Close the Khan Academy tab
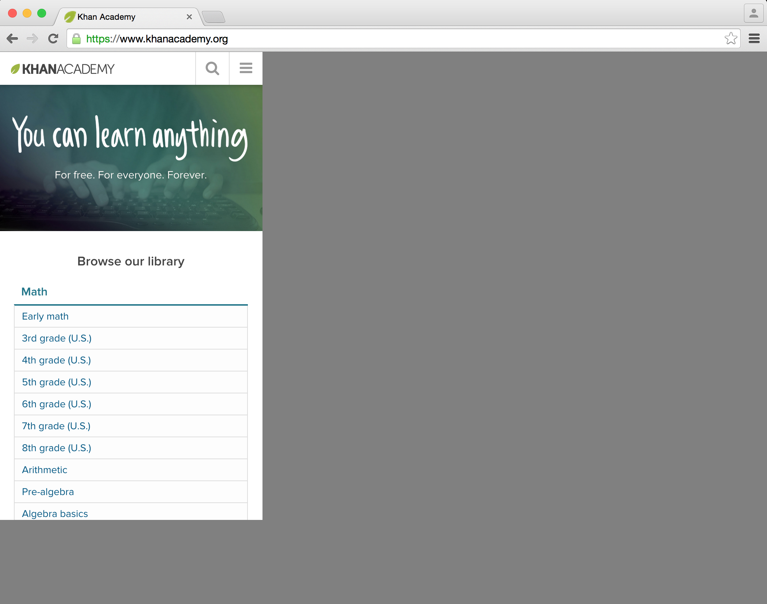The image size is (767, 604). [189, 17]
